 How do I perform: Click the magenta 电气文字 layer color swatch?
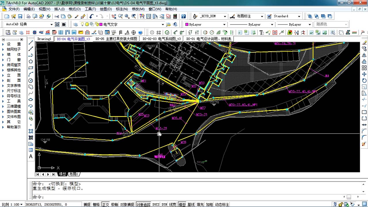click(x=101, y=24)
